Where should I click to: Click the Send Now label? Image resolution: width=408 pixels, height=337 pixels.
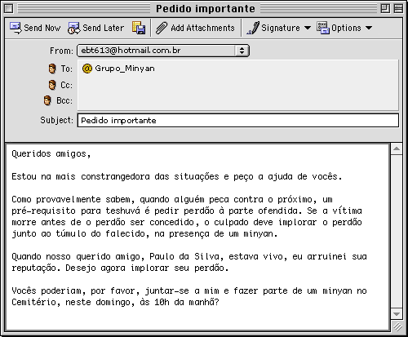pos(42,28)
